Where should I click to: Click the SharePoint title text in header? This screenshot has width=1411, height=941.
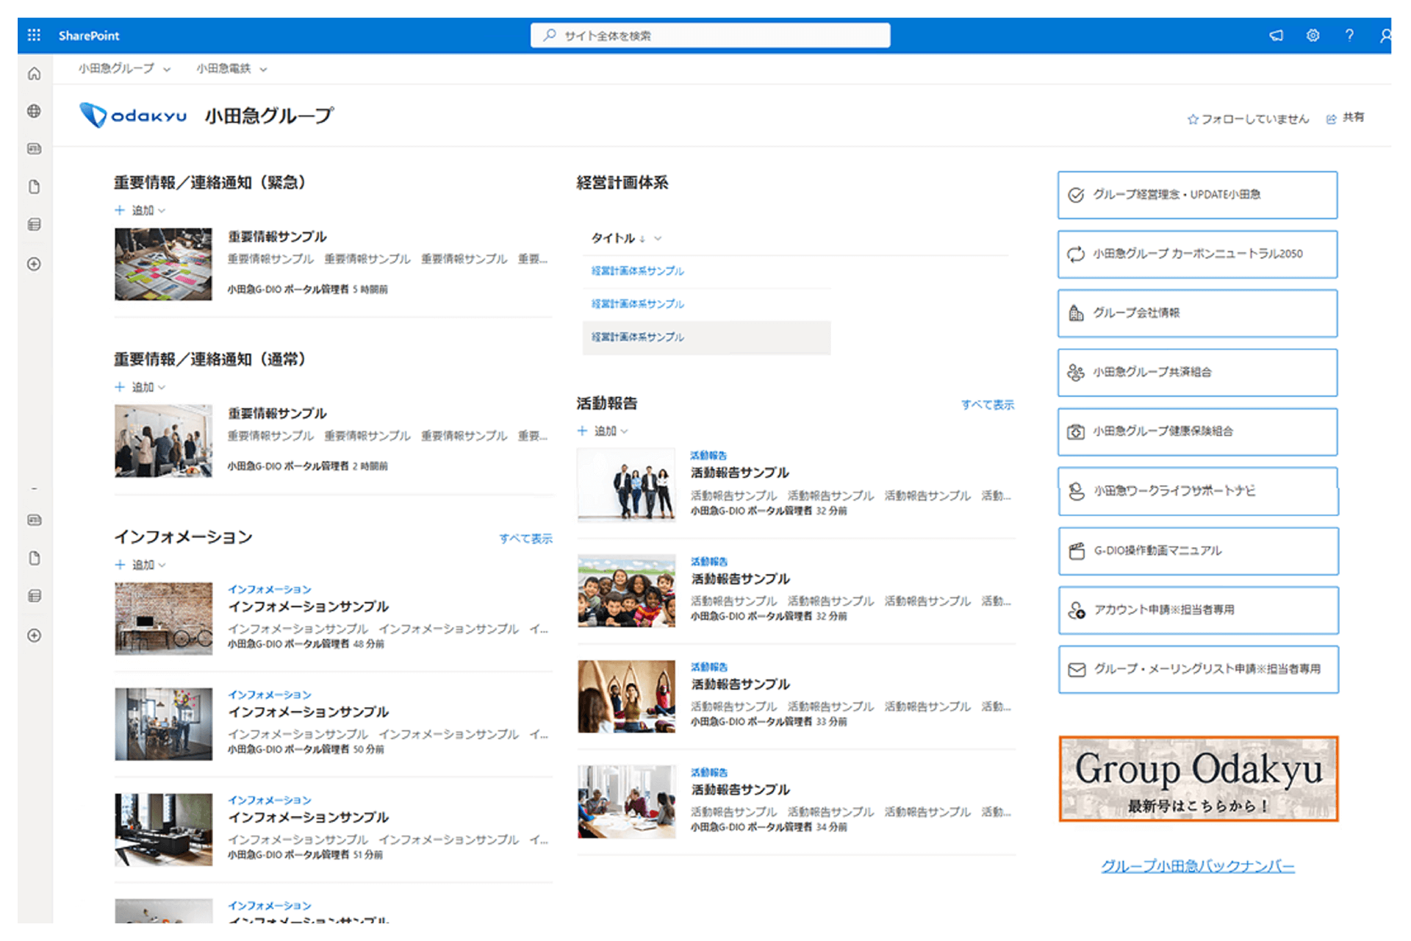click(x=89, y=35)
